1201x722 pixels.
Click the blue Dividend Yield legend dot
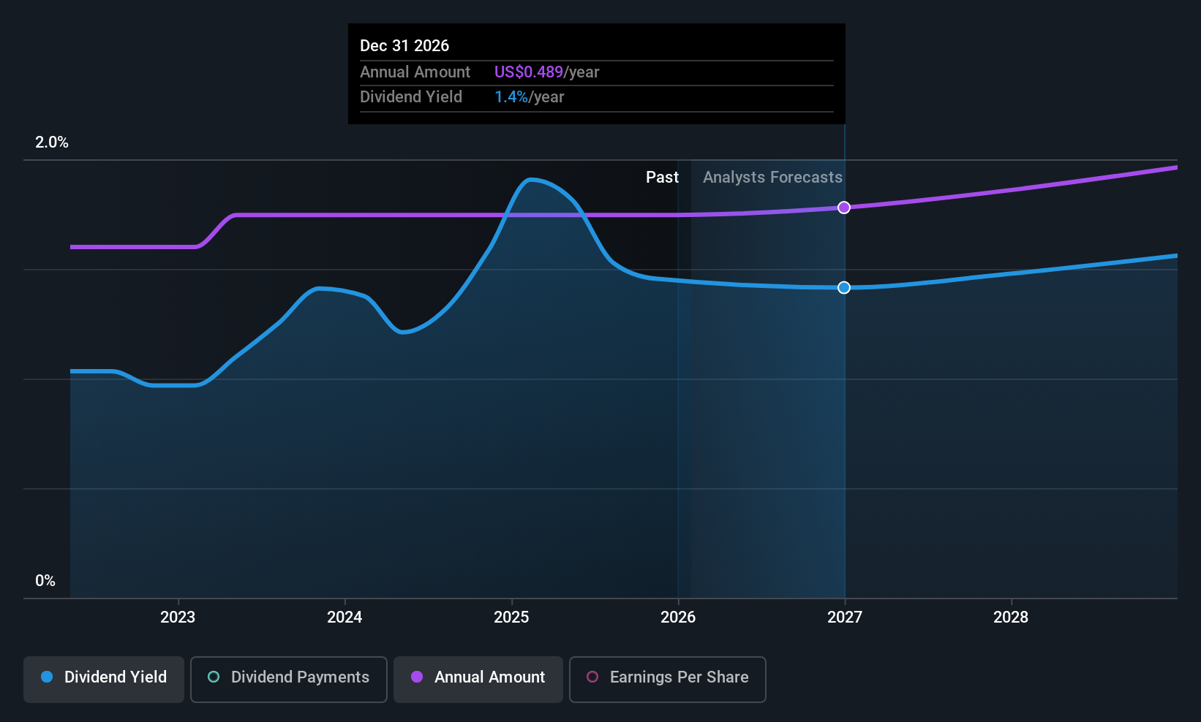pos(47,677)
